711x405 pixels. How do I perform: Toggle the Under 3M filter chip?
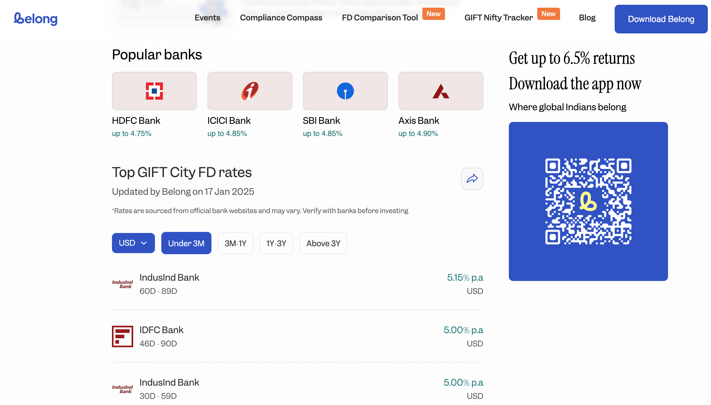tap(186, 243)
